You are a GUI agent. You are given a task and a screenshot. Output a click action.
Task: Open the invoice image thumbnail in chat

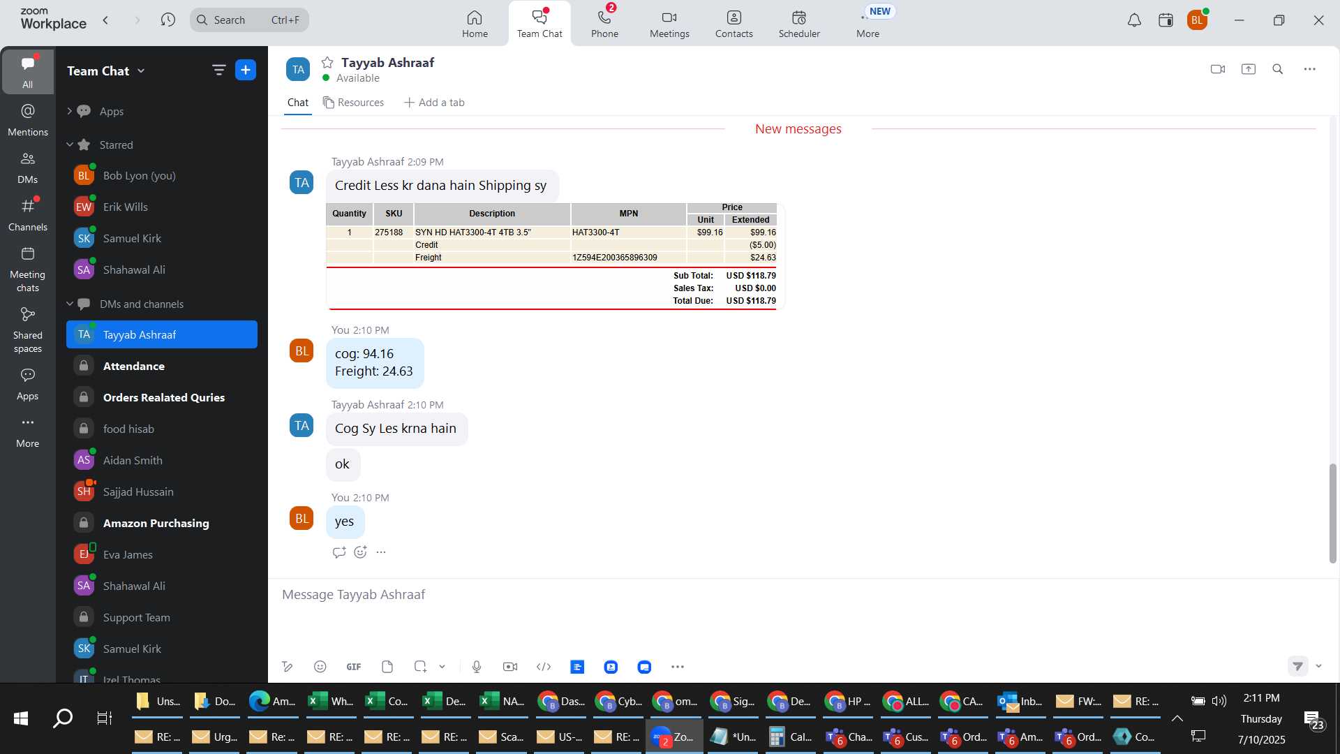tap(555, 256)
